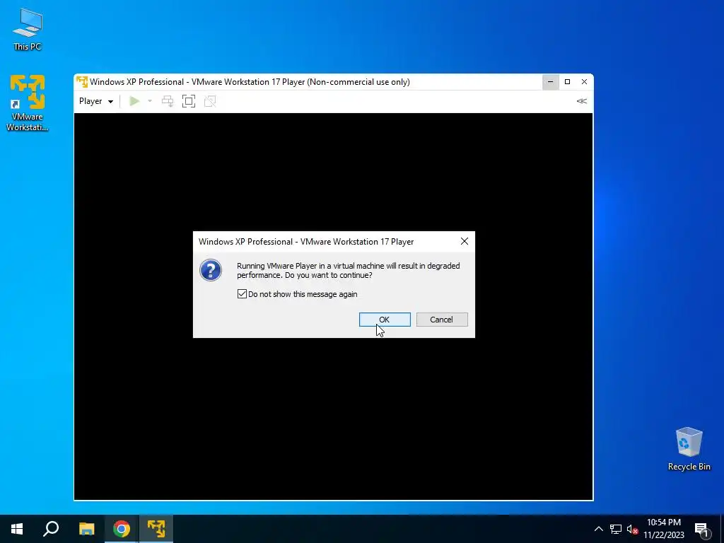The width and height of the screenshot is (724, 543).
Task: Open the Player dropdown menu
Action: pyautogui.click(x=96, y=101)
